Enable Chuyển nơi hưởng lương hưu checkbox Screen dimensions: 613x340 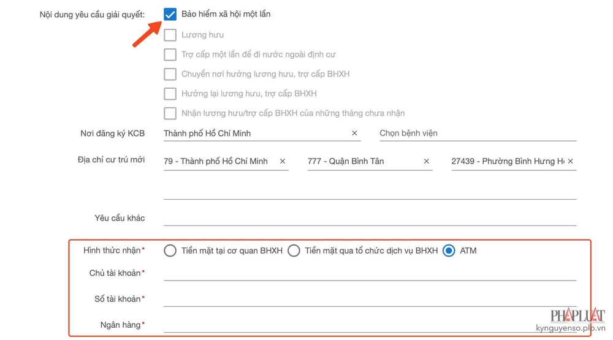170,74
